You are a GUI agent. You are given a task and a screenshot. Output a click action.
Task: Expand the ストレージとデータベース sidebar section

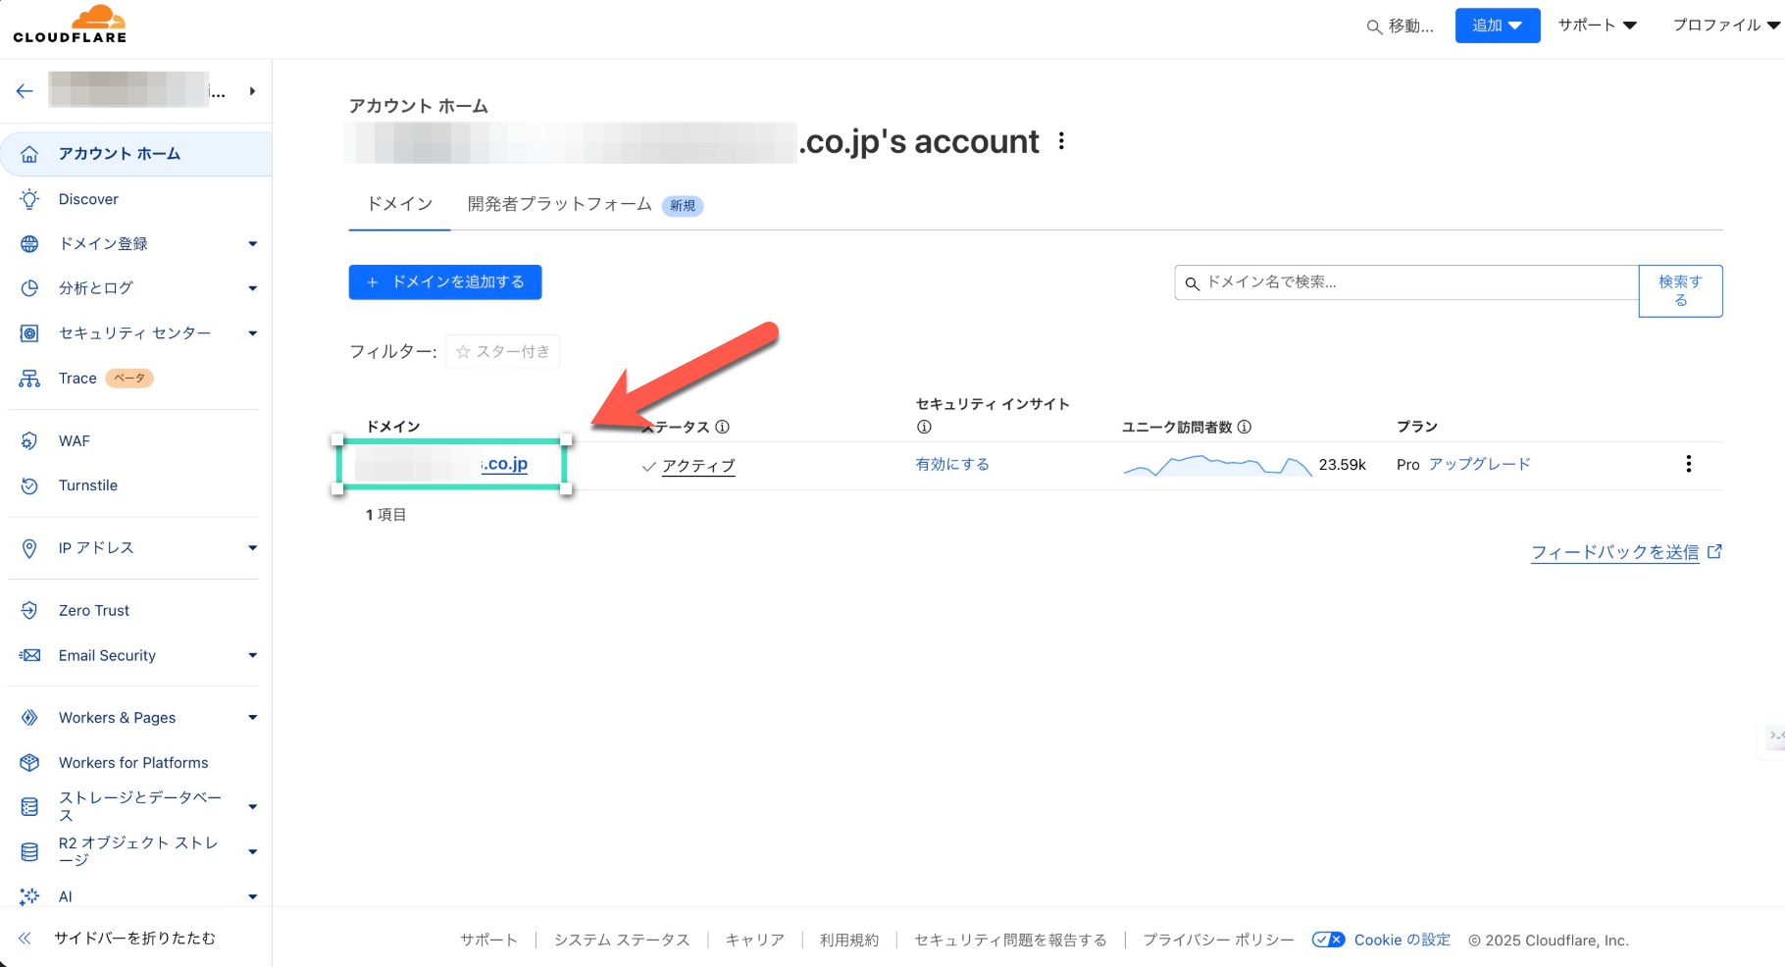pos(252,807)
